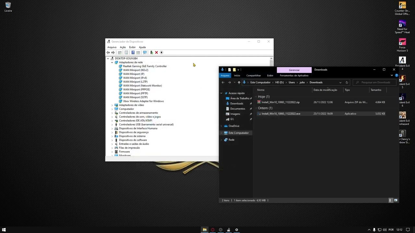This screenshot has height=233, width=415.
Task: Click the volume speaker tray icon
Action: pyautogui.click(x=385, y=230)
